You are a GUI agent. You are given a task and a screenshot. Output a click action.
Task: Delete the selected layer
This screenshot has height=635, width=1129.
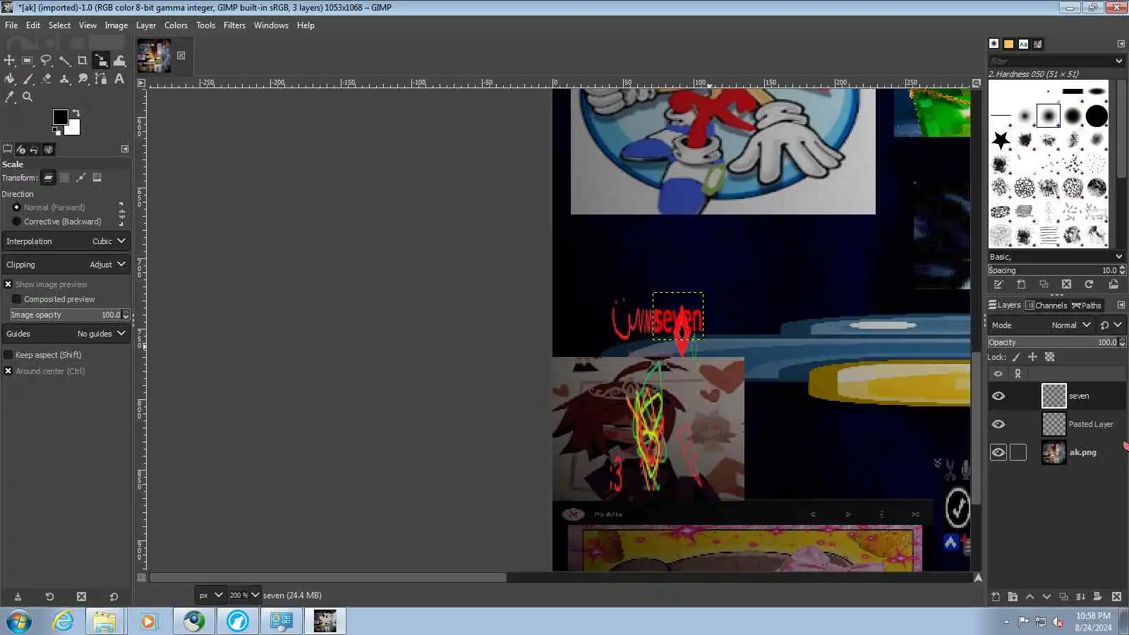click(x=1116, y=597)
